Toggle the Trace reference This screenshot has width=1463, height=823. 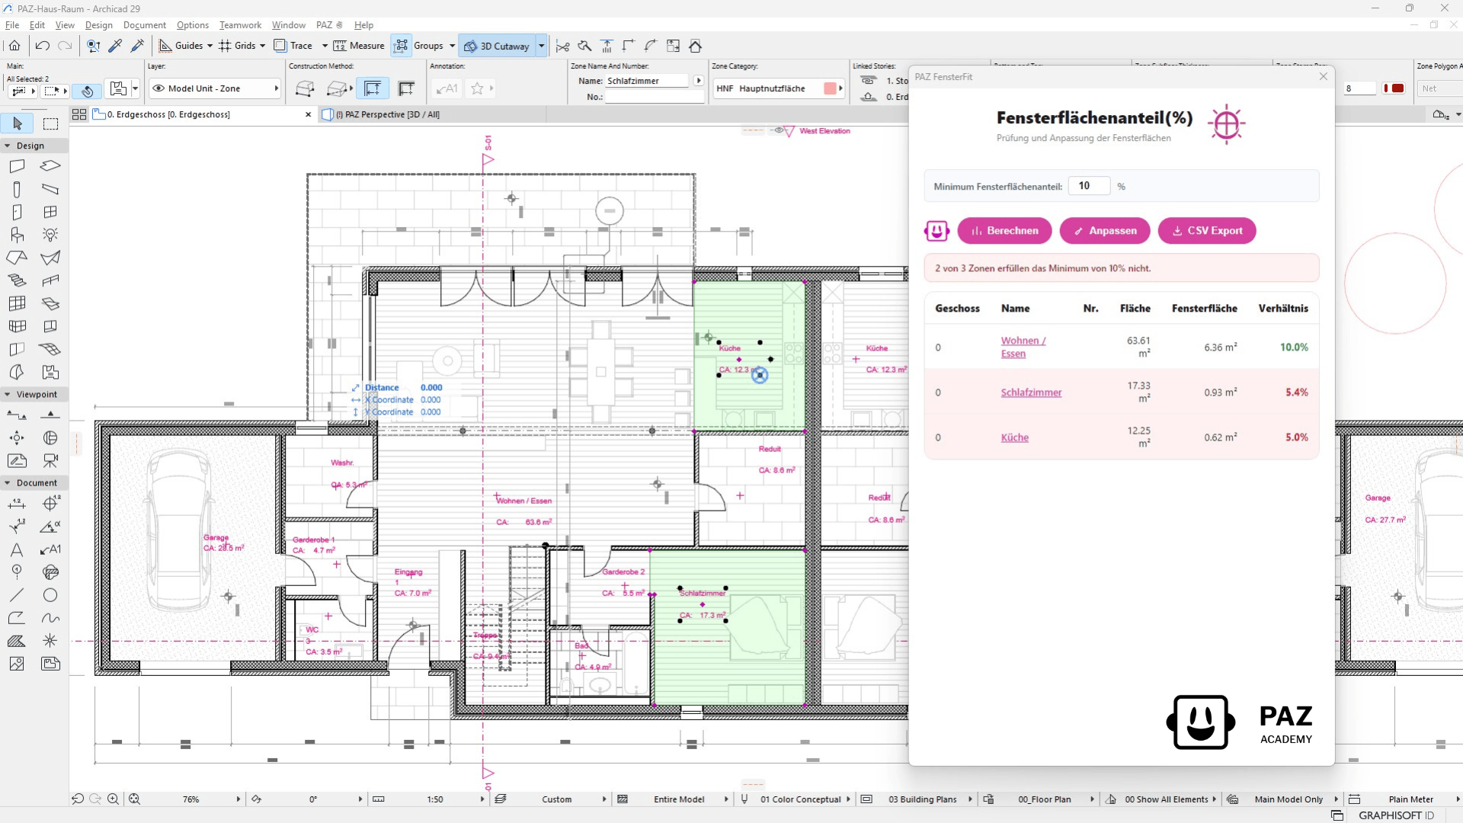[293, 46]
